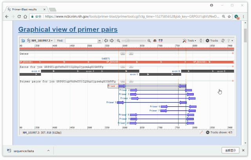Image resolution: width=251 pixels, height=160 pixels.
Task: Click the multi-colored panel view icon next to ATG
Action: click(x=160, y=41)
